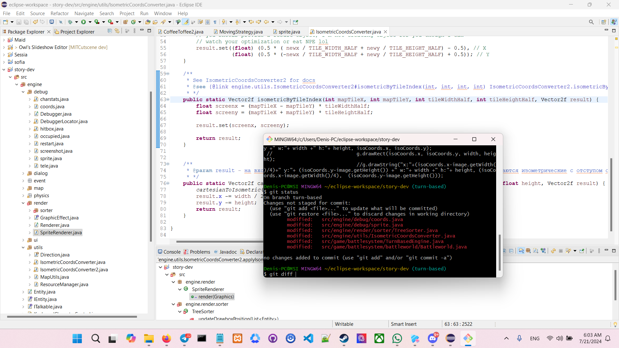Click the editor horizontal scrollbar
This screenshot has height=348, width=619.
tap(219, 241)
